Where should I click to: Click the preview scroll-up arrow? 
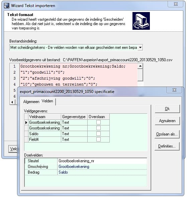coord(140,66)
